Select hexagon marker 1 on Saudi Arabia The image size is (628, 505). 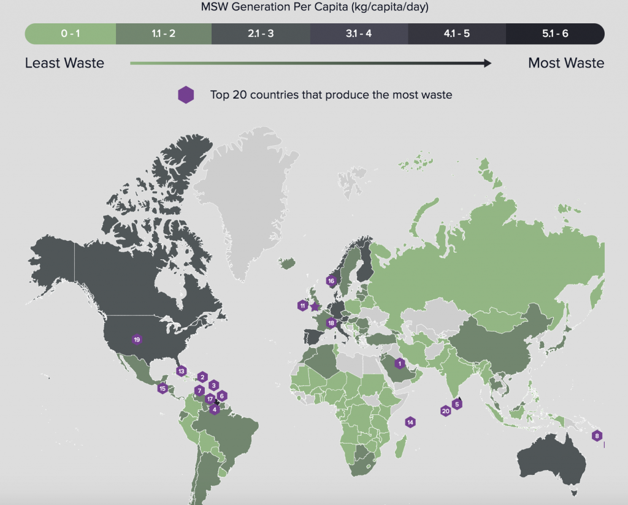coord(399,363)
